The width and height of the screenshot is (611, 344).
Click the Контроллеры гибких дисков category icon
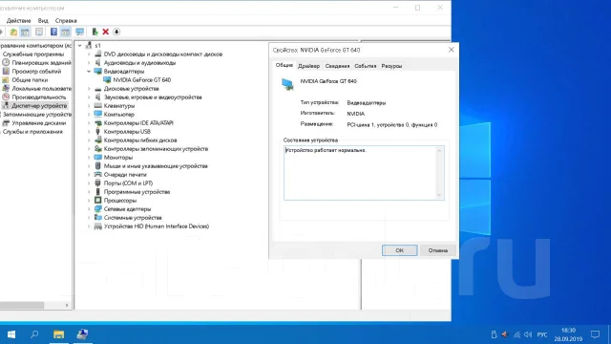pyautogui.click(x=97, y=140)
